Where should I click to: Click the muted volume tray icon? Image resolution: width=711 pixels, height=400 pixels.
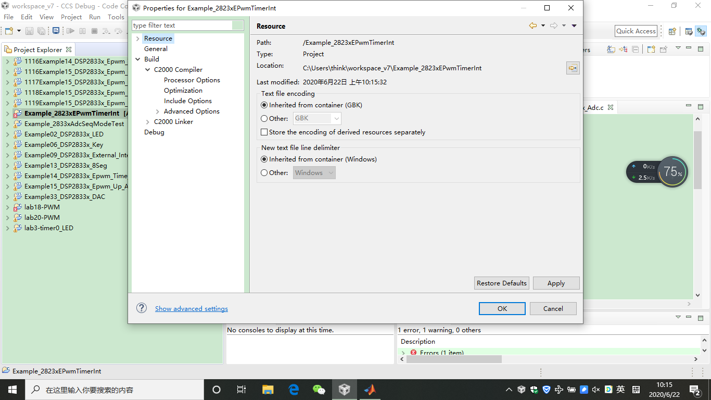point(595,389)
